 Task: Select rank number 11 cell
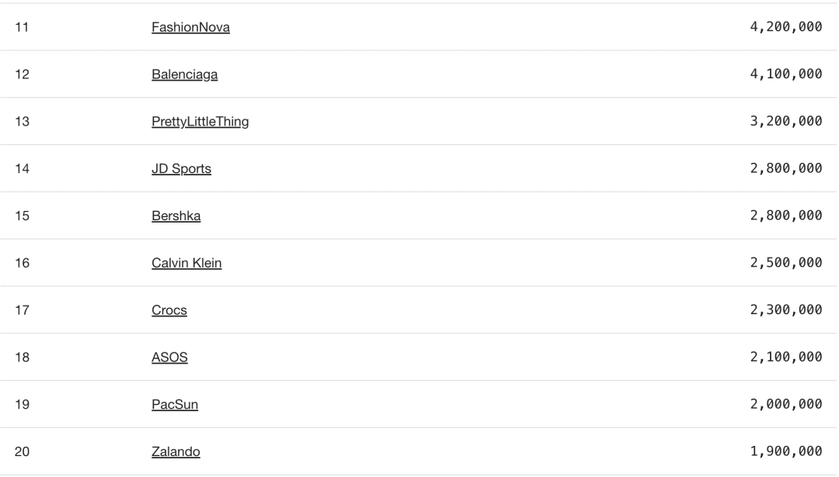[x=22, y=27]
